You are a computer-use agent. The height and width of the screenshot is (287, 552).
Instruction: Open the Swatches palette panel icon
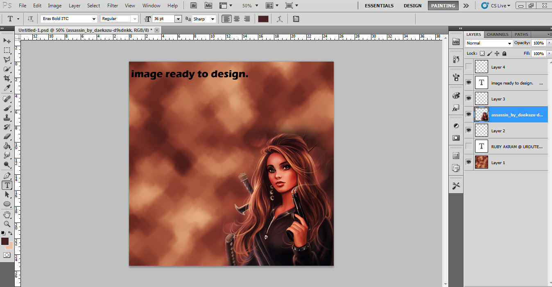(x=456, y=95)
